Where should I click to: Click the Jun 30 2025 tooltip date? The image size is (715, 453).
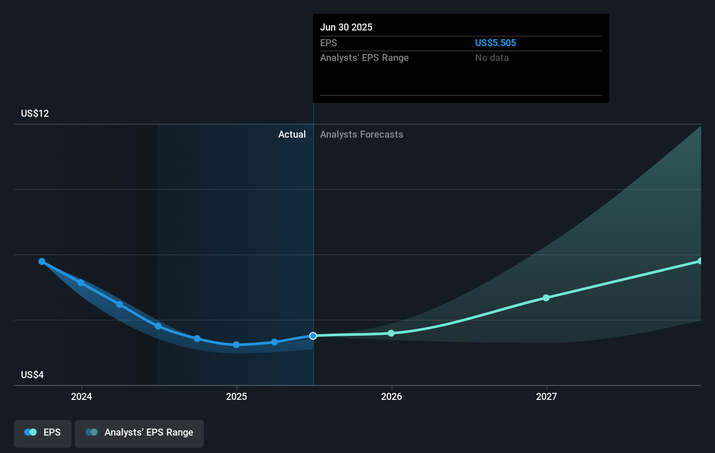(x=346, y=27)
